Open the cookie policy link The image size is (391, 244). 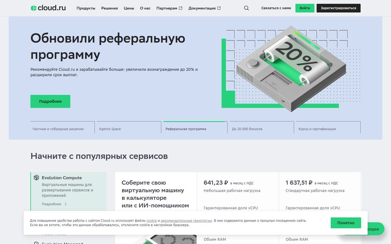(x=152, y=221)
